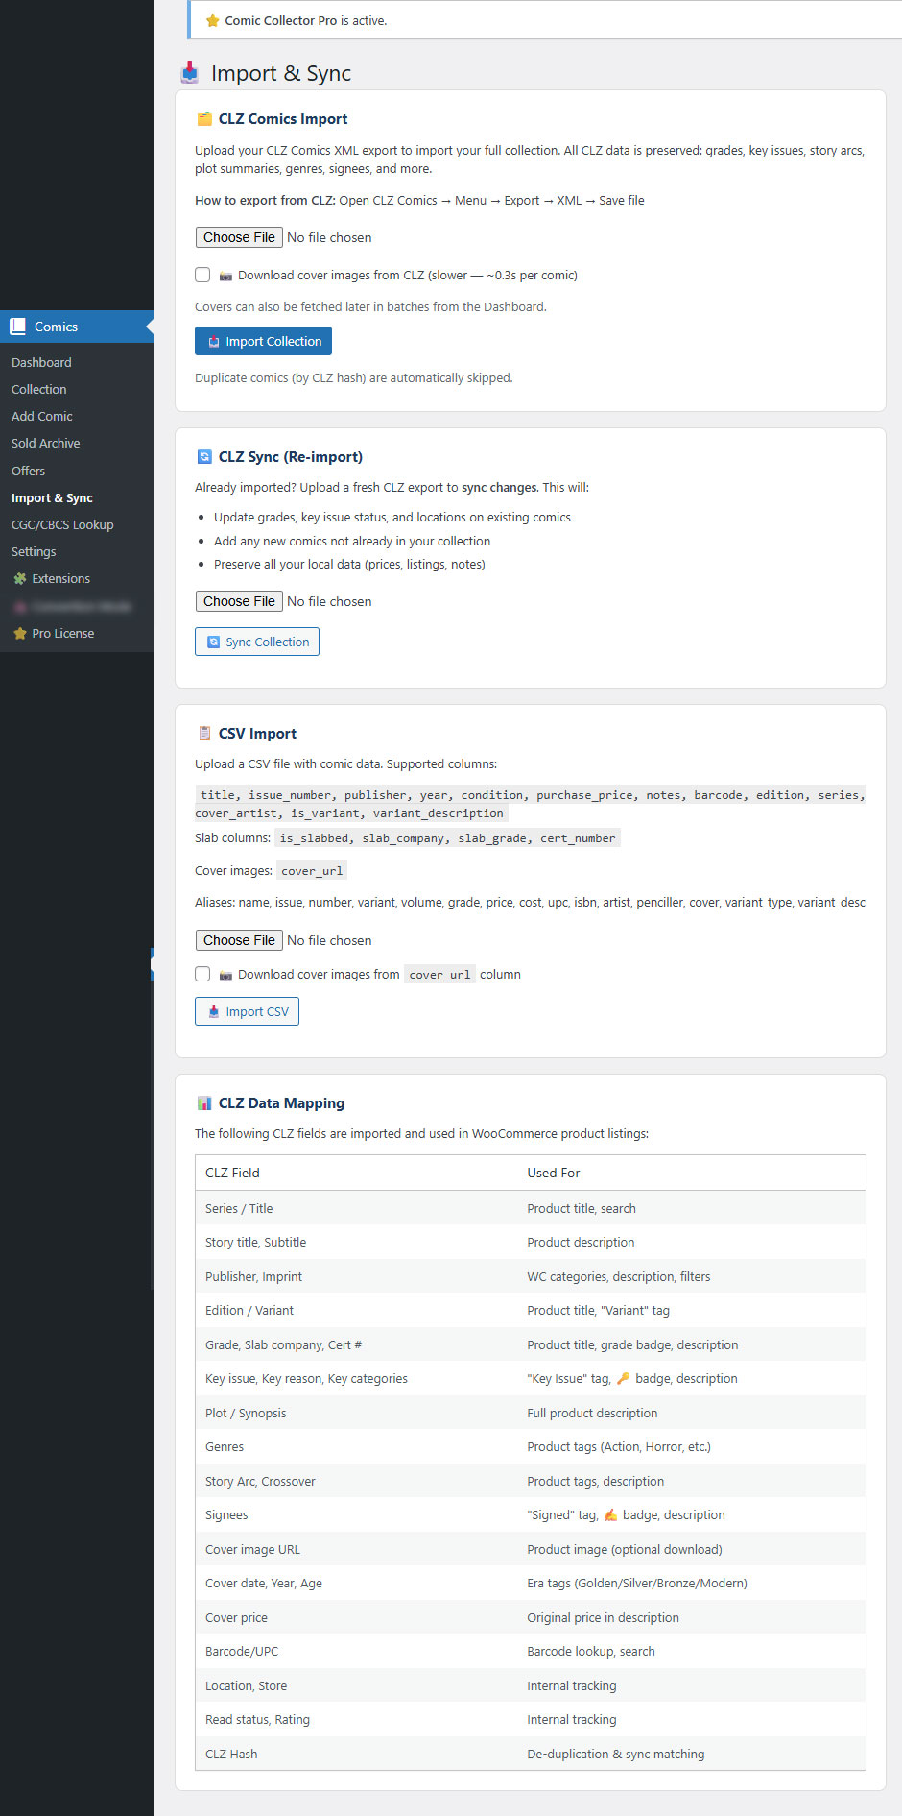The image size is (902, 1816).
Task: Click the Import & Sync heading icon
Action: coord(190,73)
